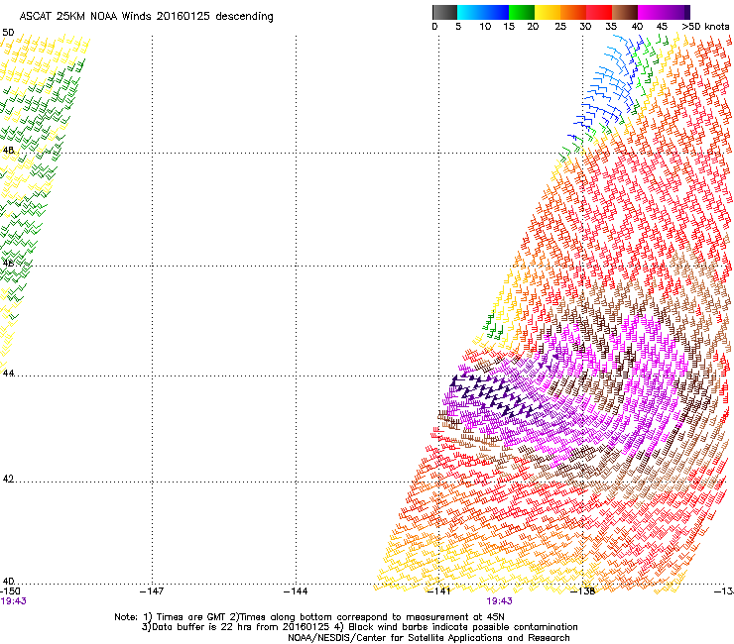Click the latitude label '46'

(x=8, y=264)
